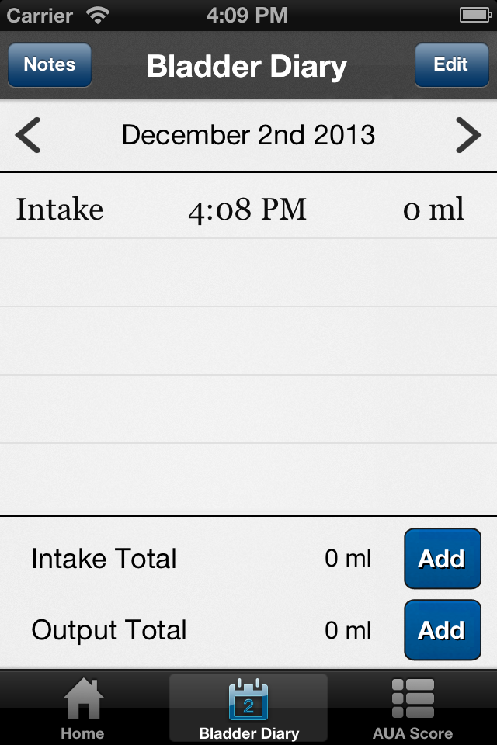
Task: Tap the Intake Total label
Action: point(104,558)
